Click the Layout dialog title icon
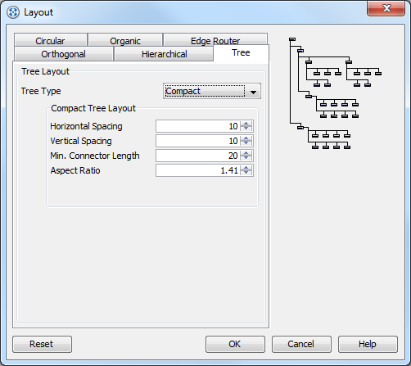This screenshot has width=411, height=366. (x=13, y=12)
